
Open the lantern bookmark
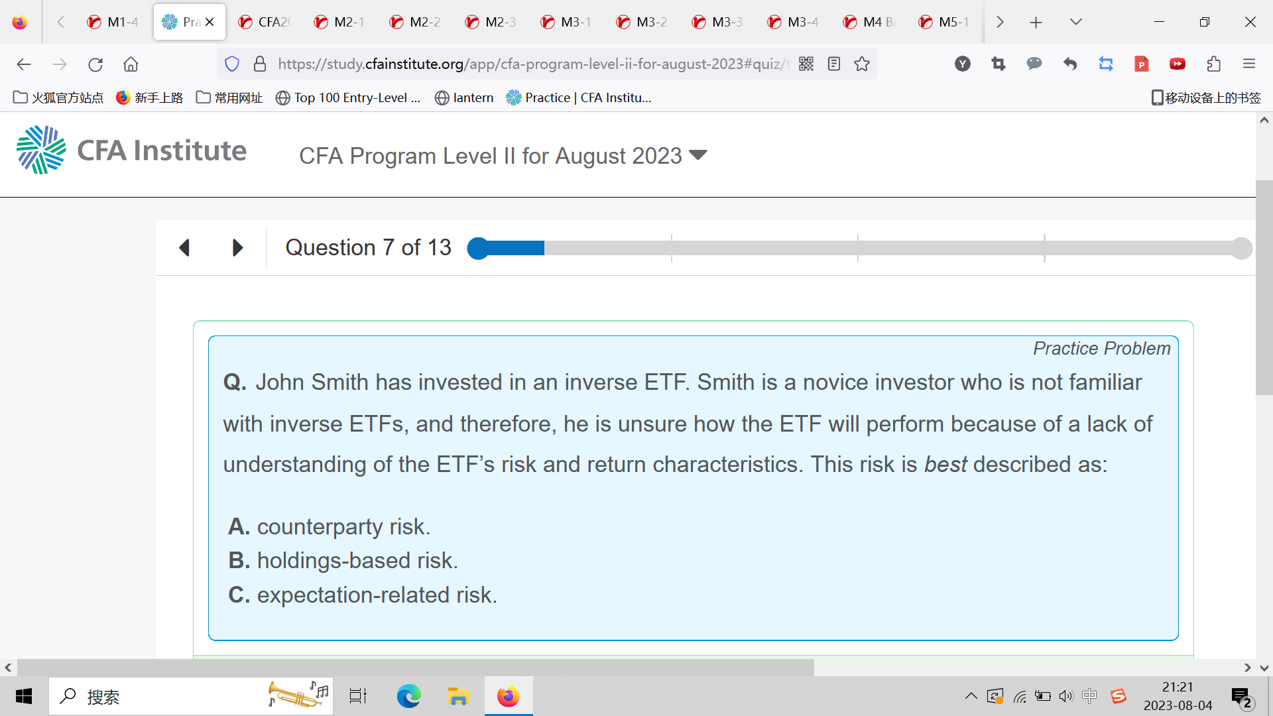click(x=464, y=98)
